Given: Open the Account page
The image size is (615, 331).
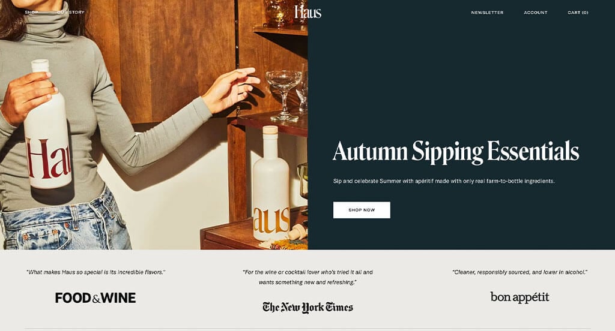Looking at the screenshot, I should click(x=535, y=13).
